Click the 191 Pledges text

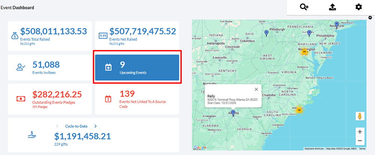click(40, 107)
